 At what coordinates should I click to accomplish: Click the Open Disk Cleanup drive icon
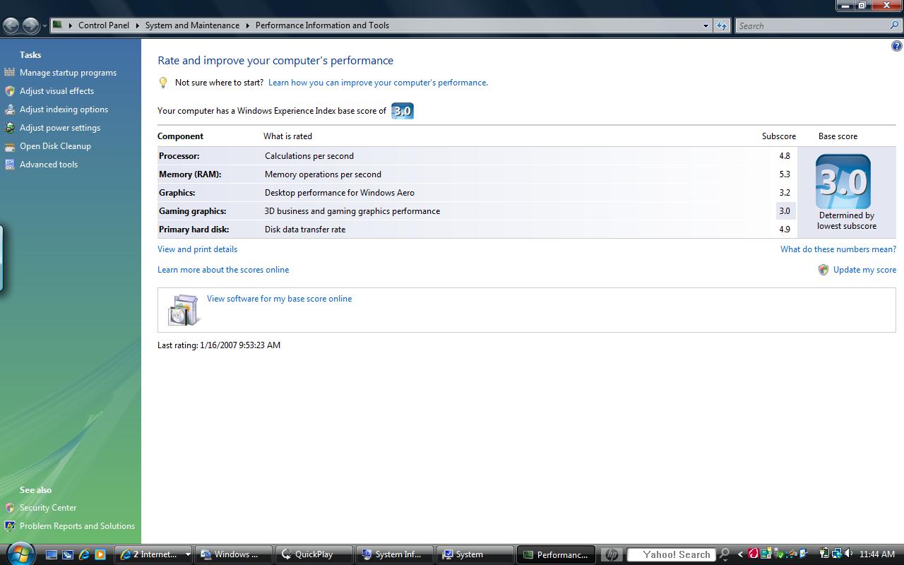(9, 146)
